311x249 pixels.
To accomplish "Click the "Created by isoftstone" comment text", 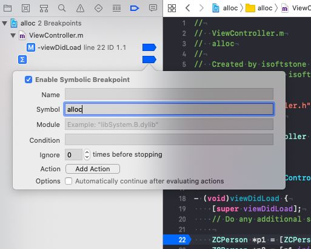I will tap(259, 64).
